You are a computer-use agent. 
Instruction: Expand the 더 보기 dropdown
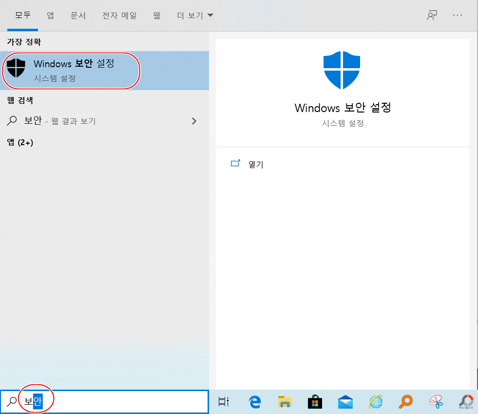coord(195,15)
